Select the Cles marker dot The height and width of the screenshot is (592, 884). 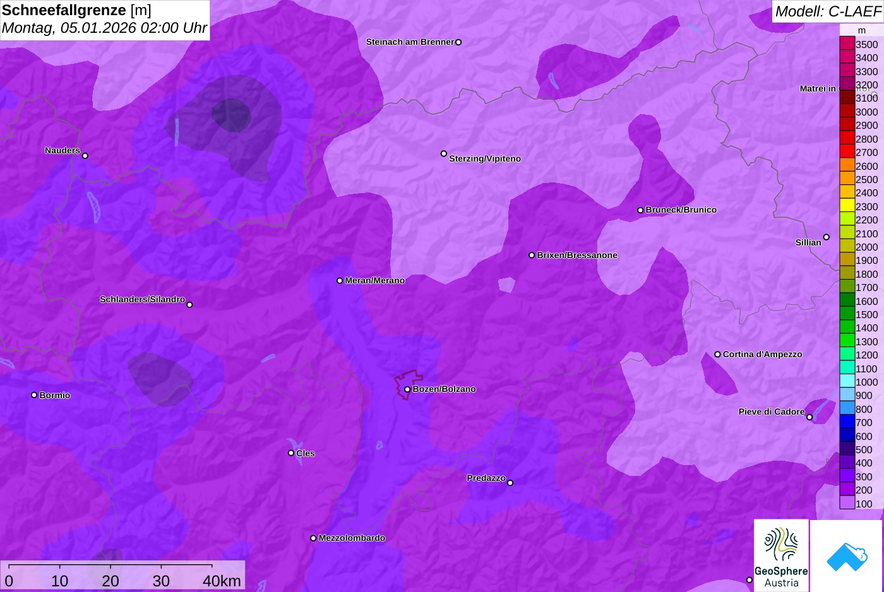click(x=291, y=453)
